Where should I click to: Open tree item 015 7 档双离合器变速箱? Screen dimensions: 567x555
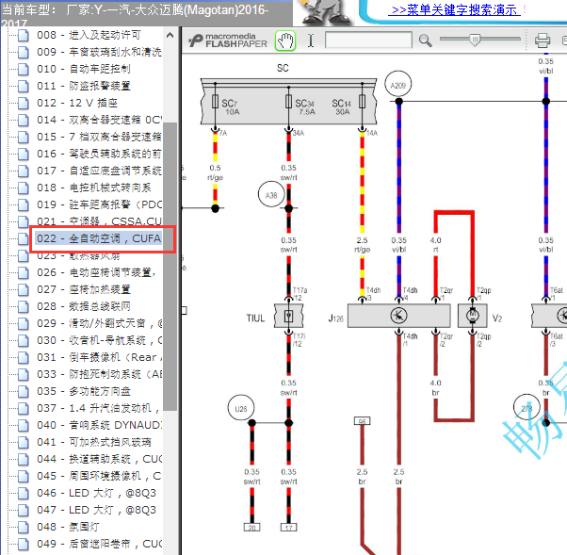(x=99, y=138)
